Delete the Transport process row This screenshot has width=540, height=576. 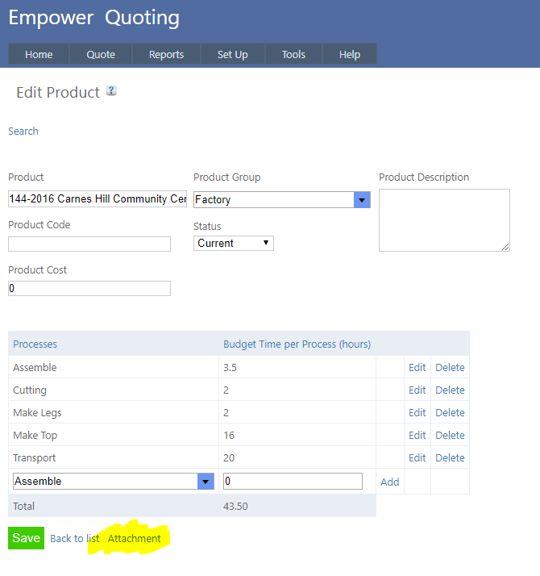[450, 457]
